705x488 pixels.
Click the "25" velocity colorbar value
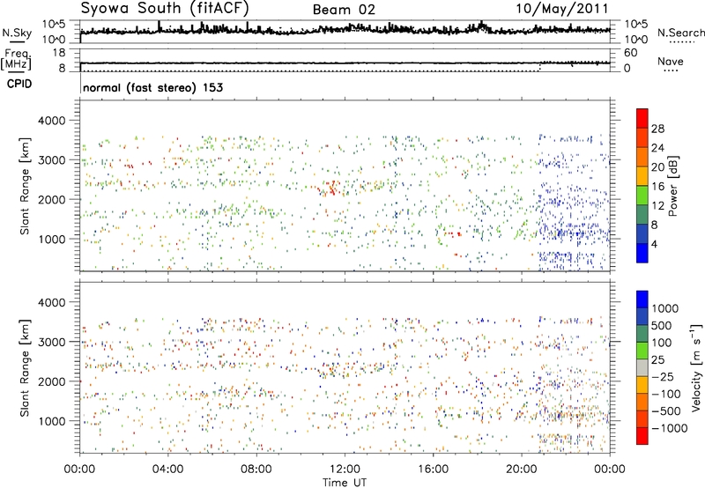tap(658, 360)
